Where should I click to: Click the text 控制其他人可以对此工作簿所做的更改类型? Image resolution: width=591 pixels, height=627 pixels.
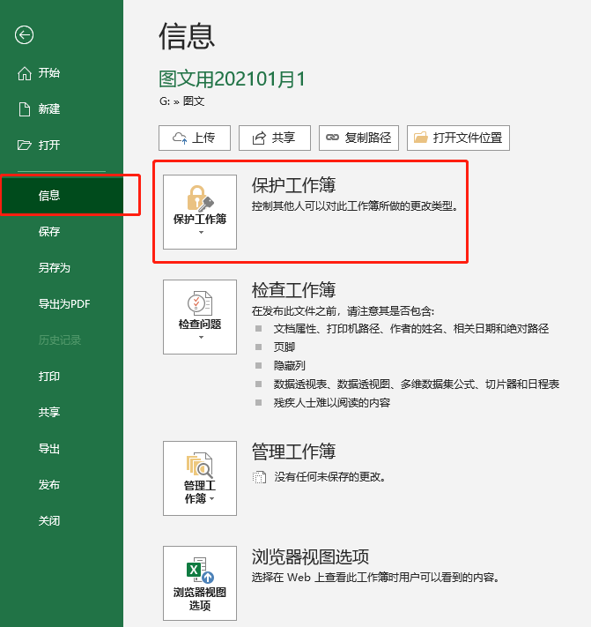(x=355, y=206)
